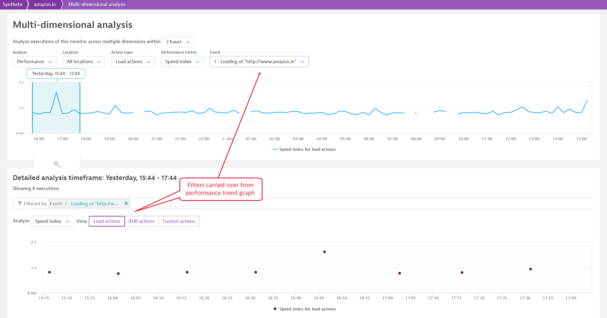Image resolution: width=607 pixels, height=318 pixels.
Task: Open the 2 hours timeframe dropdown
Action: click(x=178, y=42)
